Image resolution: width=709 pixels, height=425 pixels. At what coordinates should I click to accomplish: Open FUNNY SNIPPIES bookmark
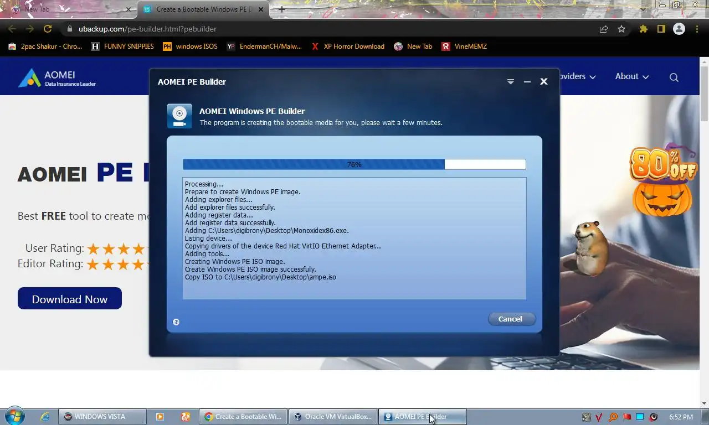pyautogui.click(x=122, y=46)
